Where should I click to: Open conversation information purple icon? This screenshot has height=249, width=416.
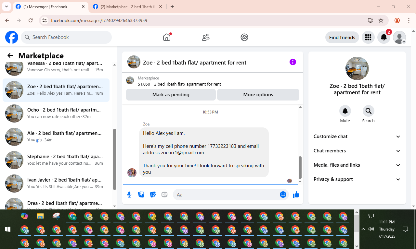(x=293, y=62)
